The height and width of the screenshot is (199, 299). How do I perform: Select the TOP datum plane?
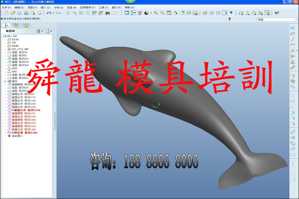click(x=12, y=43)
